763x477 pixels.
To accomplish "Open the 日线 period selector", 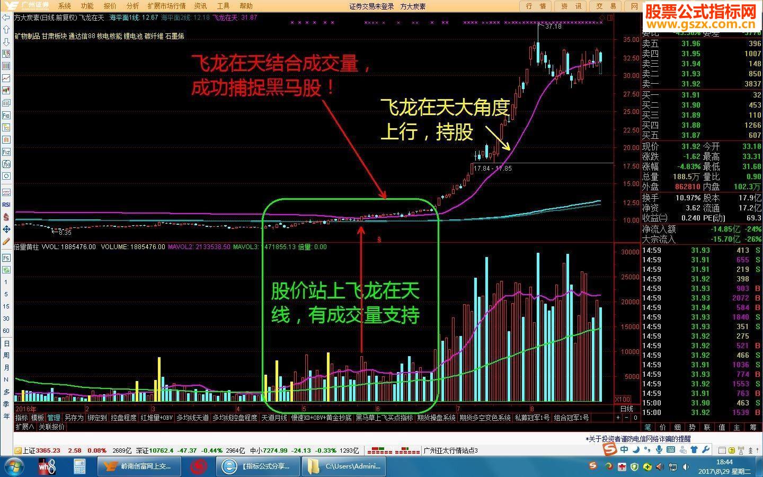I will [x=627, y=409].
